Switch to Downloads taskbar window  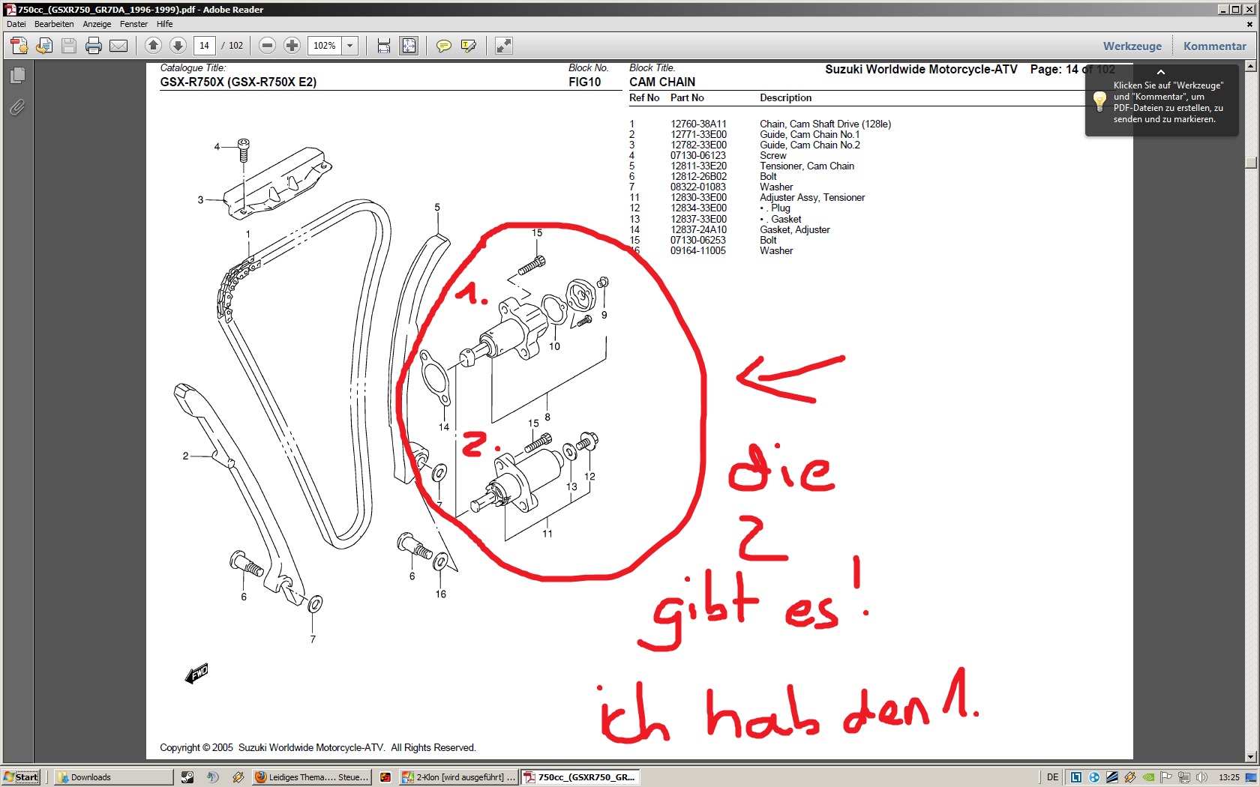113,777
